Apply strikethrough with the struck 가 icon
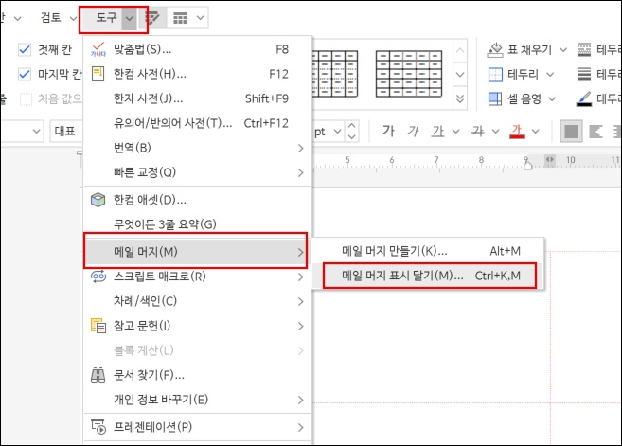This screenshot has height=446, width=622. click(x=477, y=131)
